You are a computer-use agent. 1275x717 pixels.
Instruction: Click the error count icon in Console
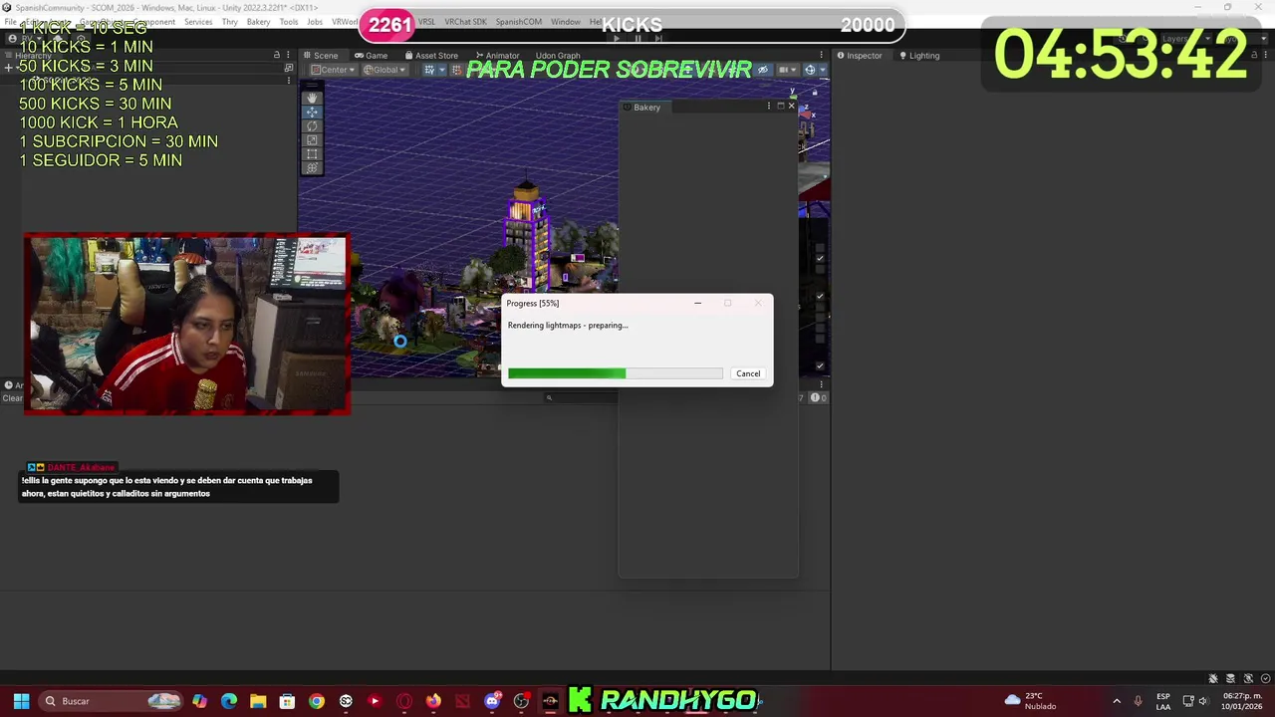[x=815, y=397]
